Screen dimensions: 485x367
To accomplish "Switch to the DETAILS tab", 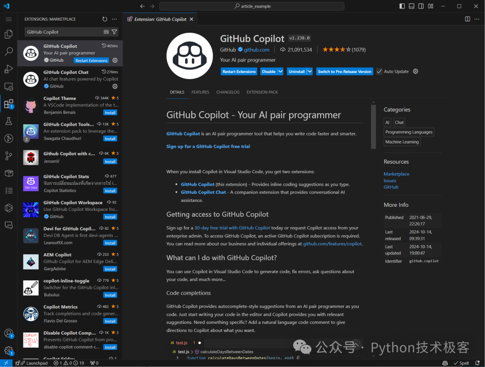I will tap(177, 92).
